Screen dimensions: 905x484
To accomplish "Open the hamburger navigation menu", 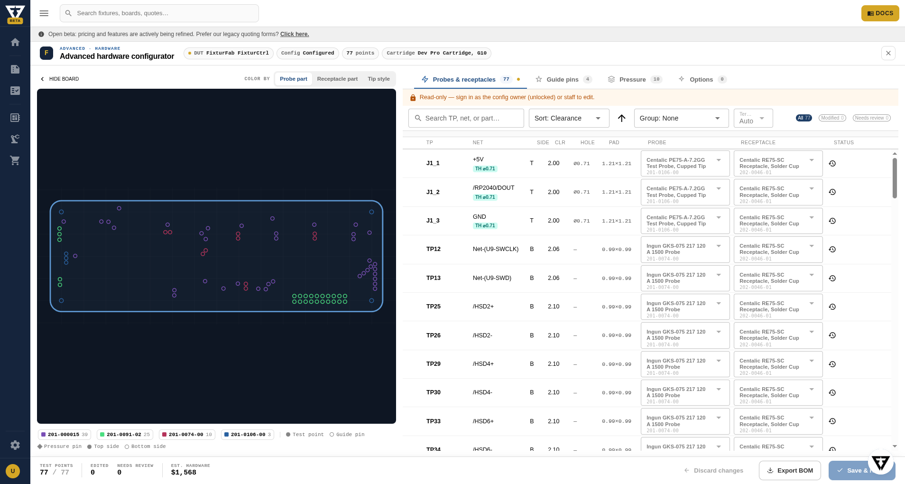I will (44, 13).
